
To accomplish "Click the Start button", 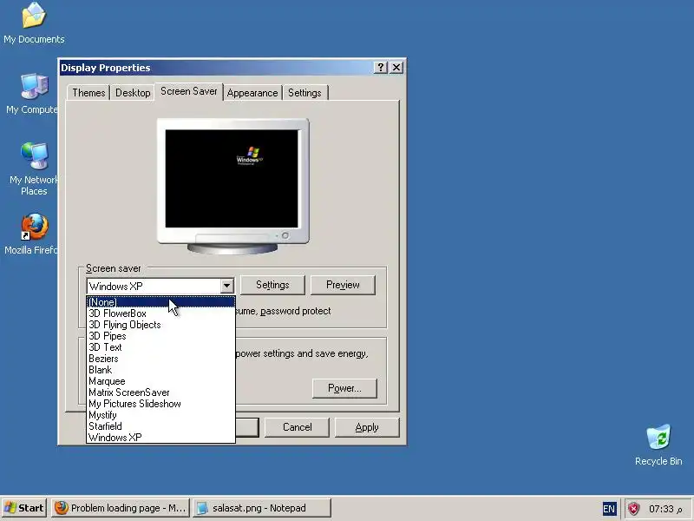I will pyautogui.click(x=24, y=508).
